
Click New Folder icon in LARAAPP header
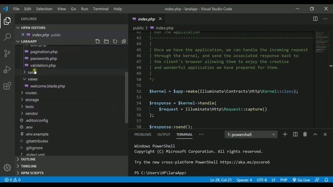(x=106, y=42)
